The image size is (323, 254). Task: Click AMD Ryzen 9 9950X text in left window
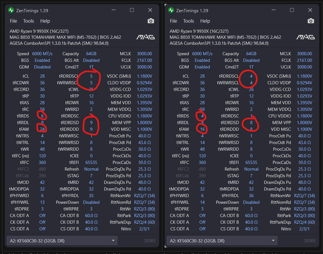click(39, 31)
